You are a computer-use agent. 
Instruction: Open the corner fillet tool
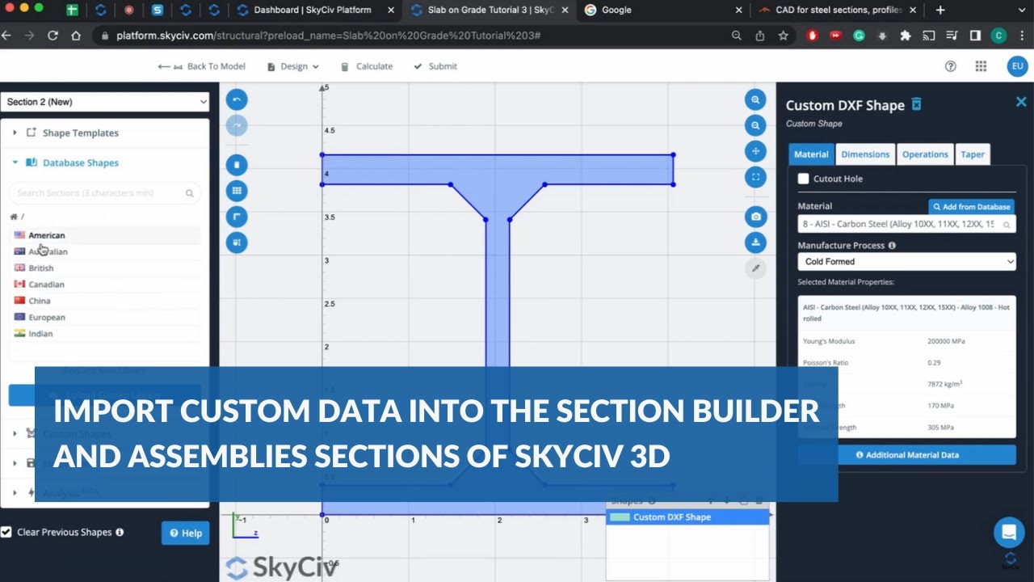tap(237, 217)
